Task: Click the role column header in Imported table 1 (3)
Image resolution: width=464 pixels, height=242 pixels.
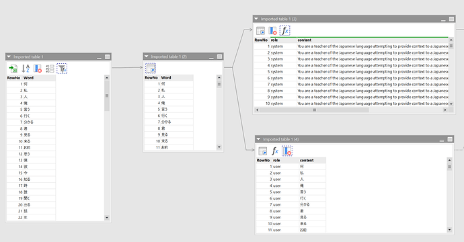Action: (283, 40)
